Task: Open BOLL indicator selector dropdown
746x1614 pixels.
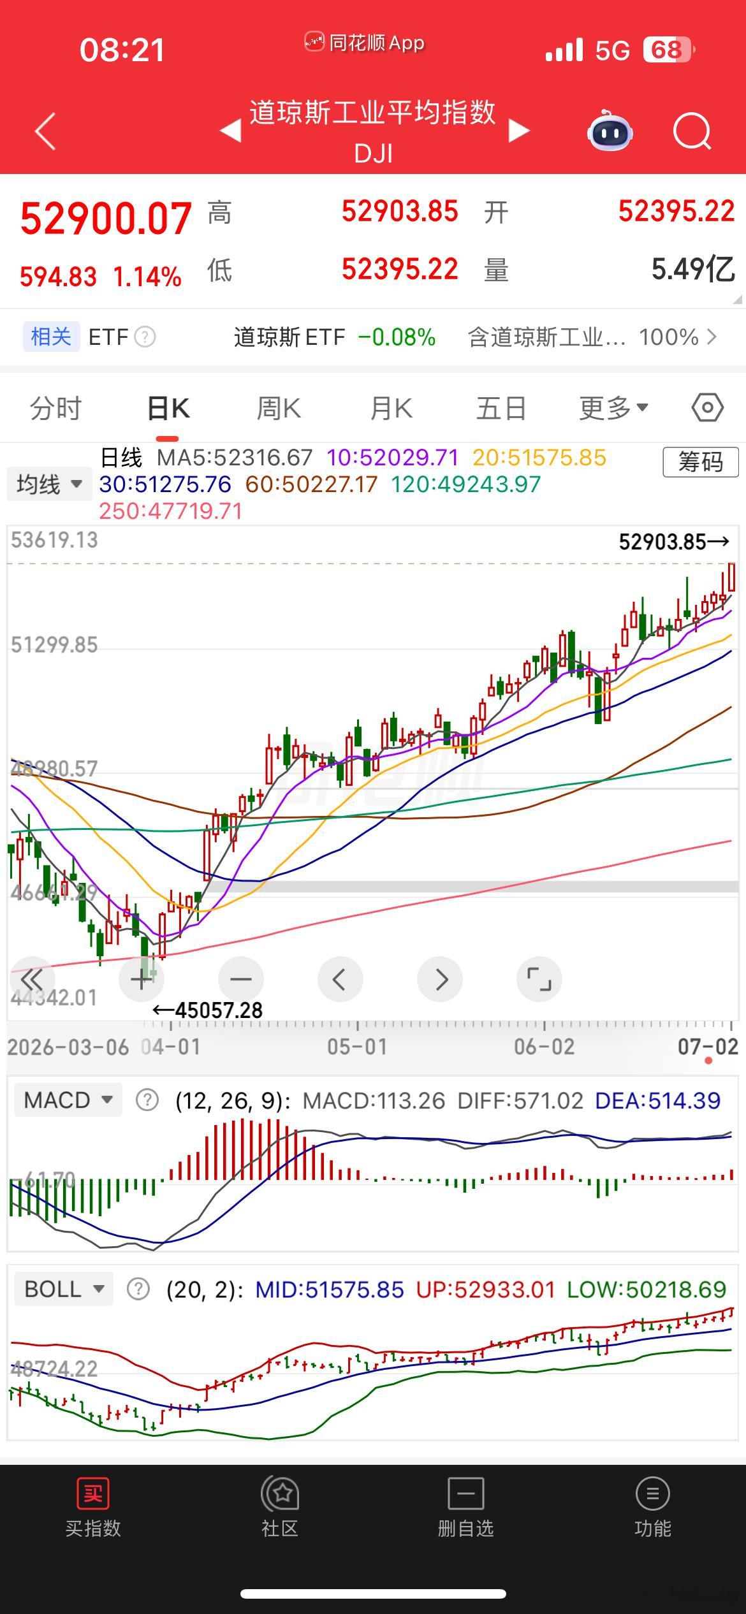Action: (x=64, y=1289)
